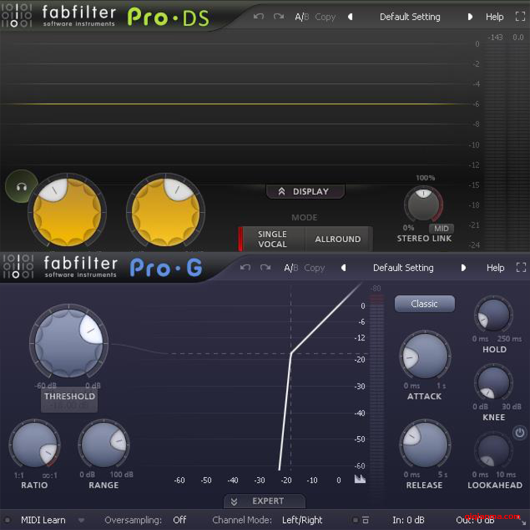
Task: Click redo arrow in Pro-G header
Action: coord(266,268)
